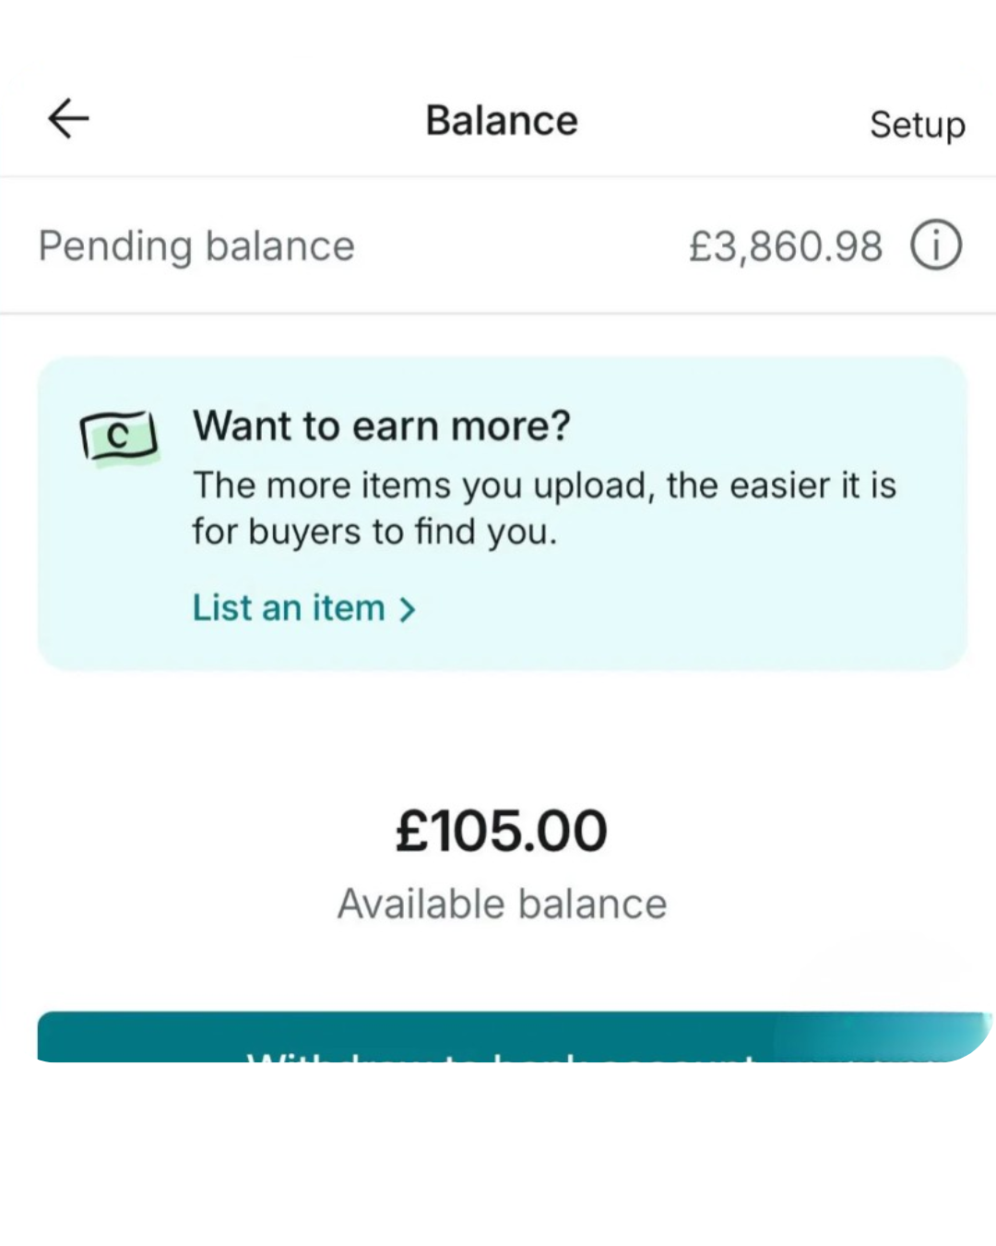The height and width of the screenshot is (1246, 996).
Task: Click the chevron beside List an item
Action: [408, 609]
